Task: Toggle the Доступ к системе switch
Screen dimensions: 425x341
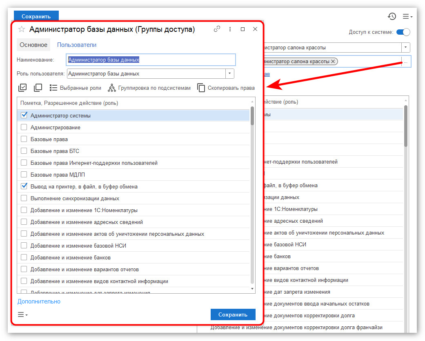Action: tap(403, 32)
